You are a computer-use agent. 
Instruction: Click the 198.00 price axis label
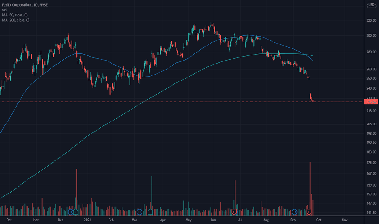click(x=371, y=134)
